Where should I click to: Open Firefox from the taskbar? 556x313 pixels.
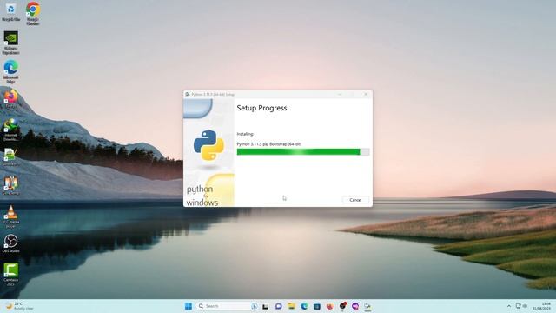(330, 306)
